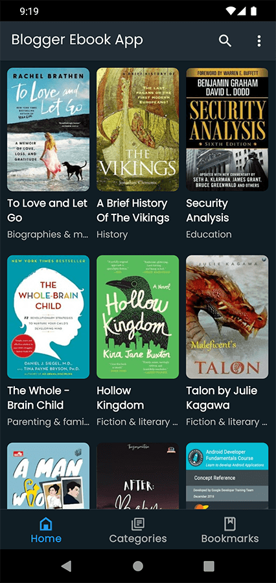
Task: Open the three-dot overflow menu
Action: [259, 41]
